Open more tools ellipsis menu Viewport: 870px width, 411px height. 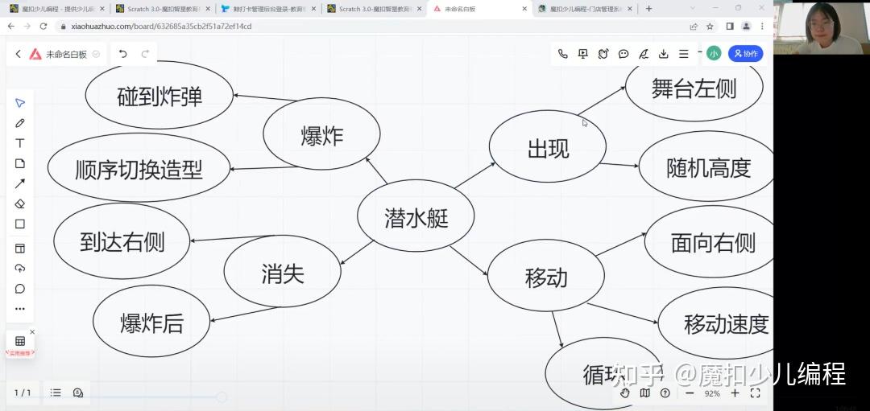click(x=20, y=309)
